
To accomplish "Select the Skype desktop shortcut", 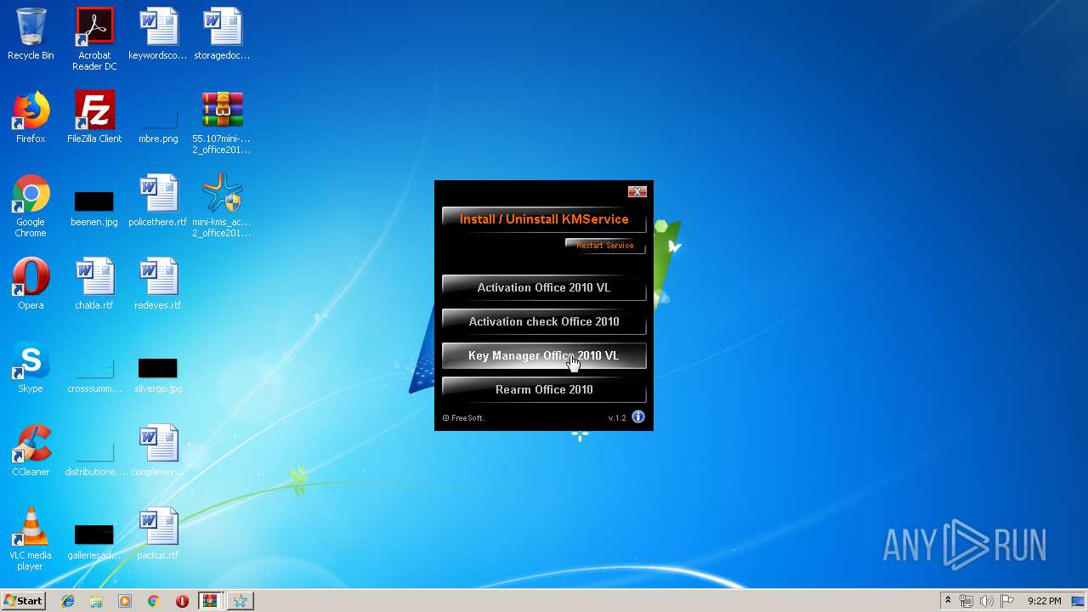I will click(31, 367).
